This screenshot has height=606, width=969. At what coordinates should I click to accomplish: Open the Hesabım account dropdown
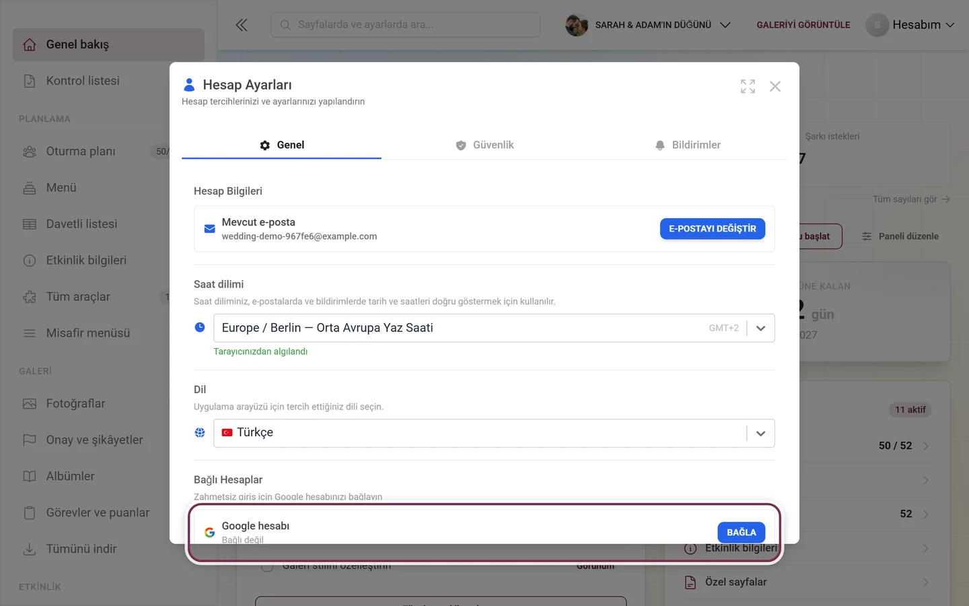(x=910, y=25)
